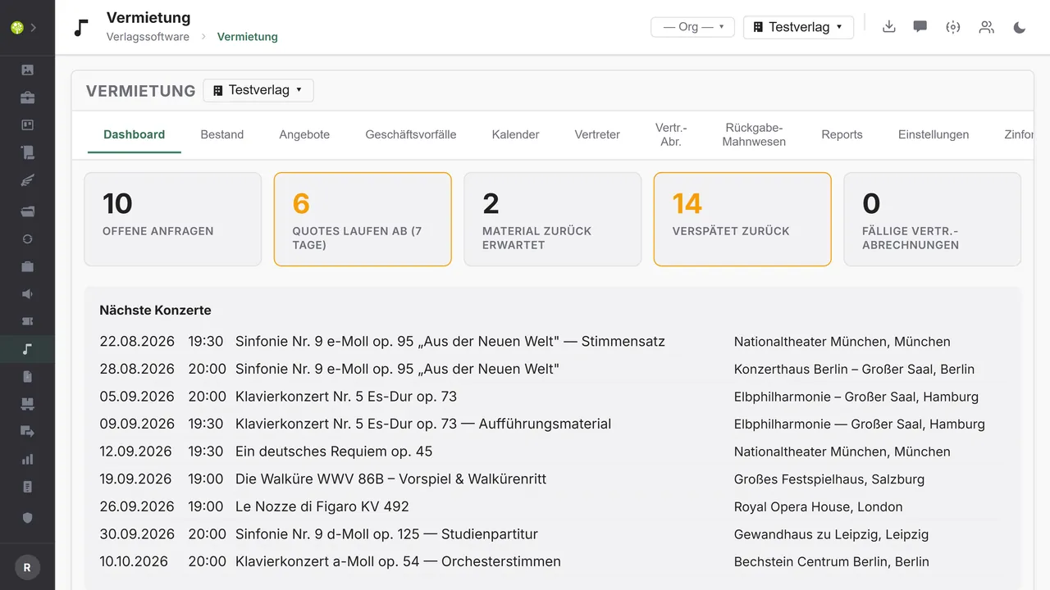1050x590 pixels.
Task: Select the 28.08.2026 Konzerthaus Berlin concert row
Action: pyautogui.click(x=553, y=369)
